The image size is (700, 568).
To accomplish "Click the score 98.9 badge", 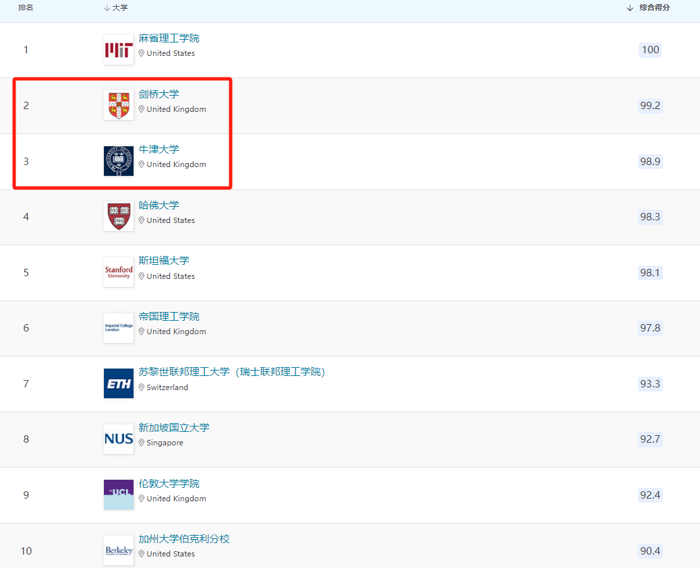I will click(x=650, y=161).
